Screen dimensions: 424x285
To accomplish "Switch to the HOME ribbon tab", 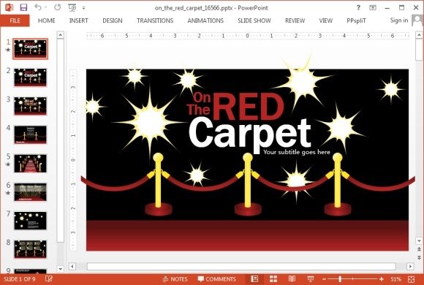I will click(x=47, y=20).
